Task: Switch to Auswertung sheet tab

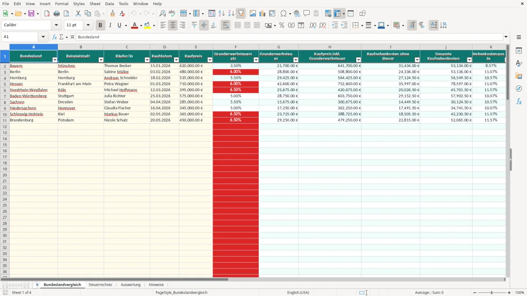Action: click(x=130, y=285)
